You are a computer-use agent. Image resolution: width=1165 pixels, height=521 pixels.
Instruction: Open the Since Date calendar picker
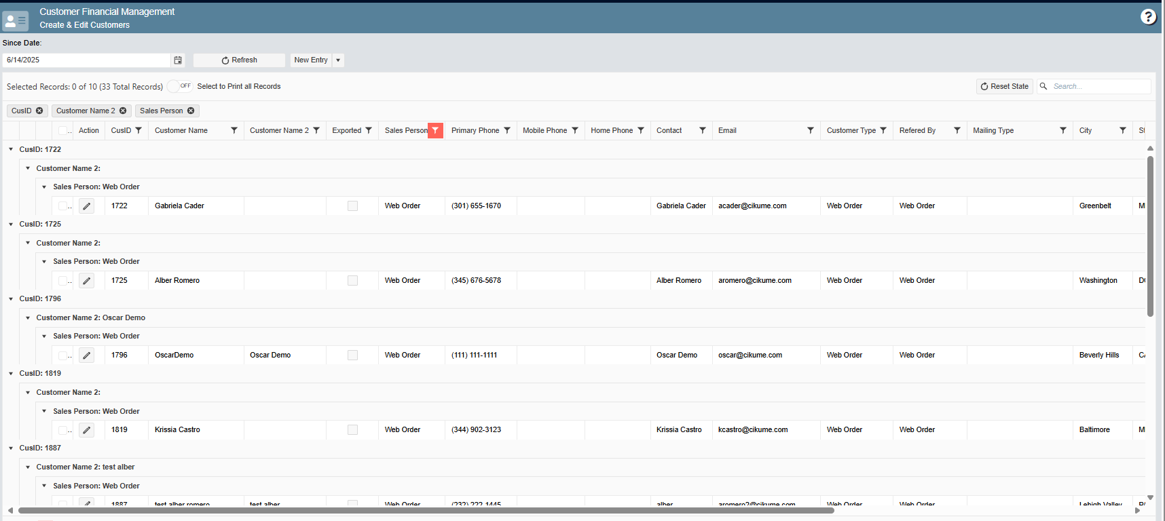(x=178, y=60)
